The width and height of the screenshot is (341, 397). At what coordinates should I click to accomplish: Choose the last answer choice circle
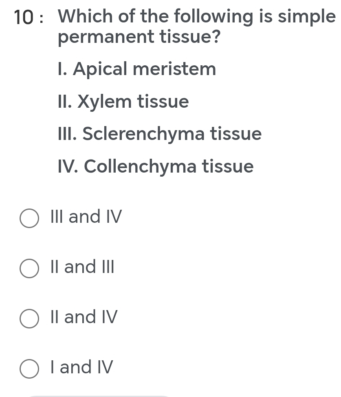(29, 369)
